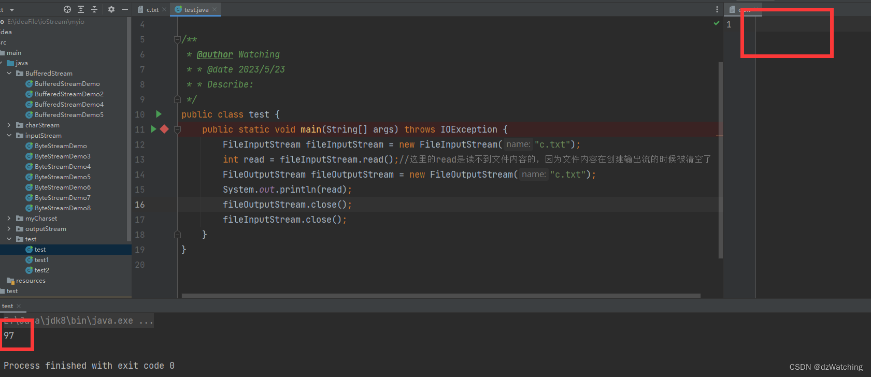Run main method via gutter arrow line 11
The height and width of the screenshot is (377, 871).
(153, 129)
